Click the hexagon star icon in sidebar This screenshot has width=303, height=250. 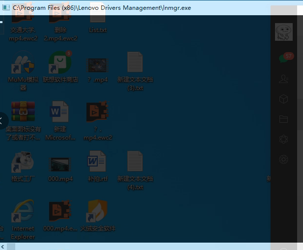pos(283,139)
